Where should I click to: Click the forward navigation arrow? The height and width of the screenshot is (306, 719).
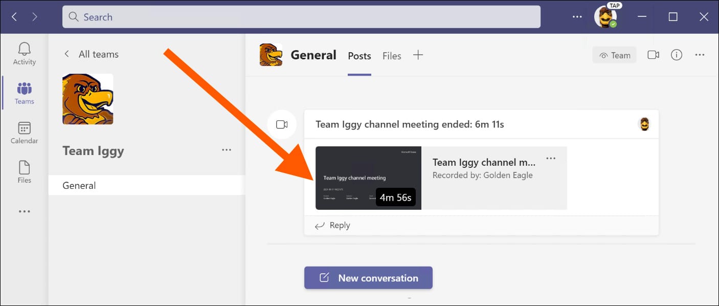point(35,17)
